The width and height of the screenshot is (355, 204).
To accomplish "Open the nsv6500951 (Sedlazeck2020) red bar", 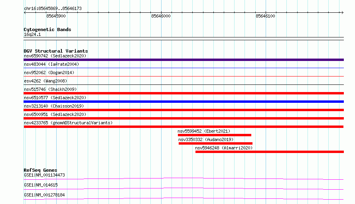I will pos(183,118).
